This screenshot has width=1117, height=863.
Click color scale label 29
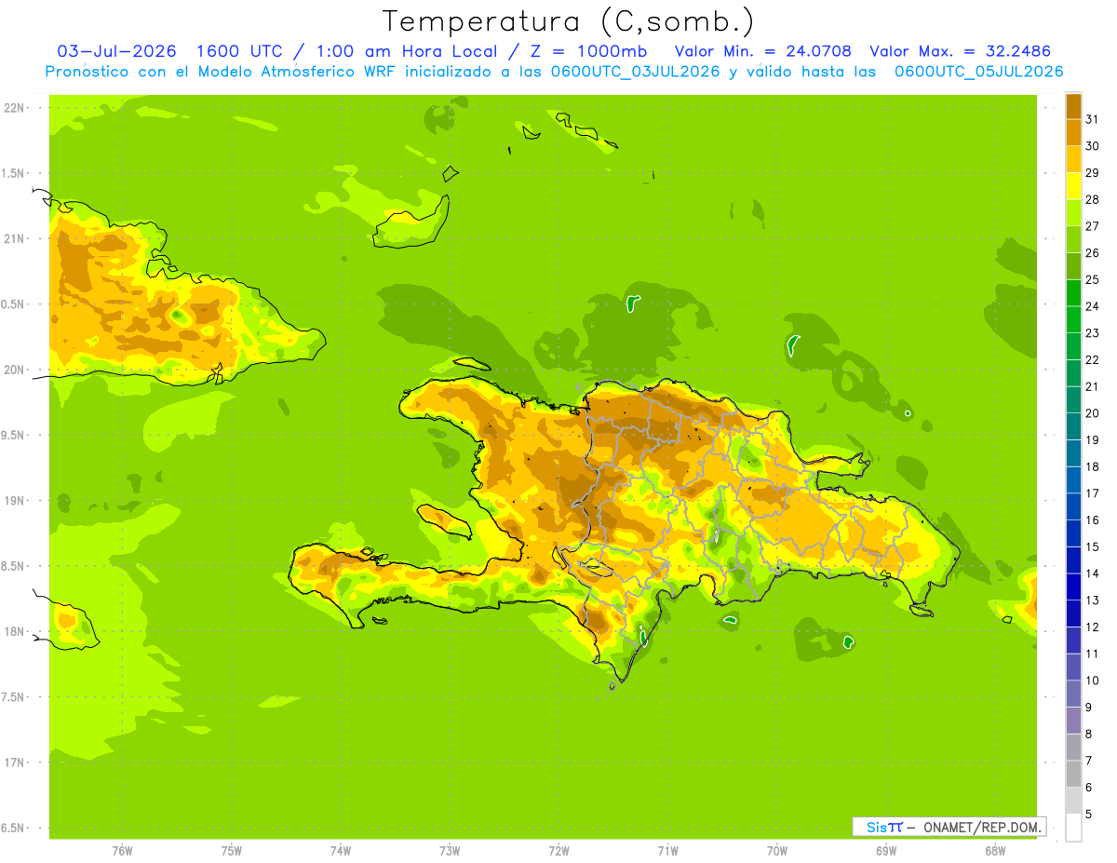(x=1093, y=172)
